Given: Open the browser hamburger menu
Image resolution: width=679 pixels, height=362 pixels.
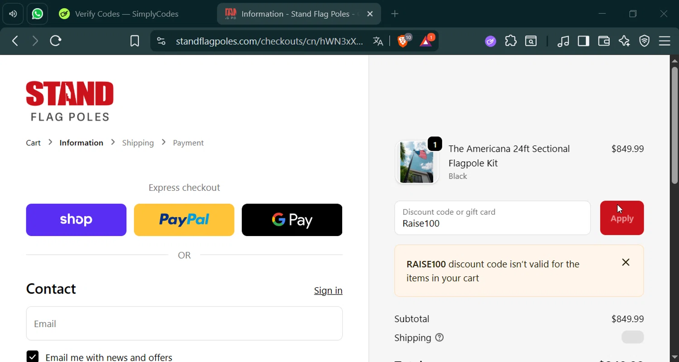Looking at the screenshot, I should [x=665, y=41].
